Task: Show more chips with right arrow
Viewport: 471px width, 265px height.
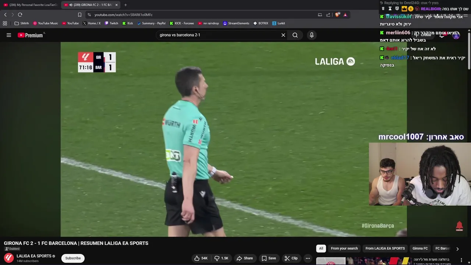Action: tap(457, 249)
